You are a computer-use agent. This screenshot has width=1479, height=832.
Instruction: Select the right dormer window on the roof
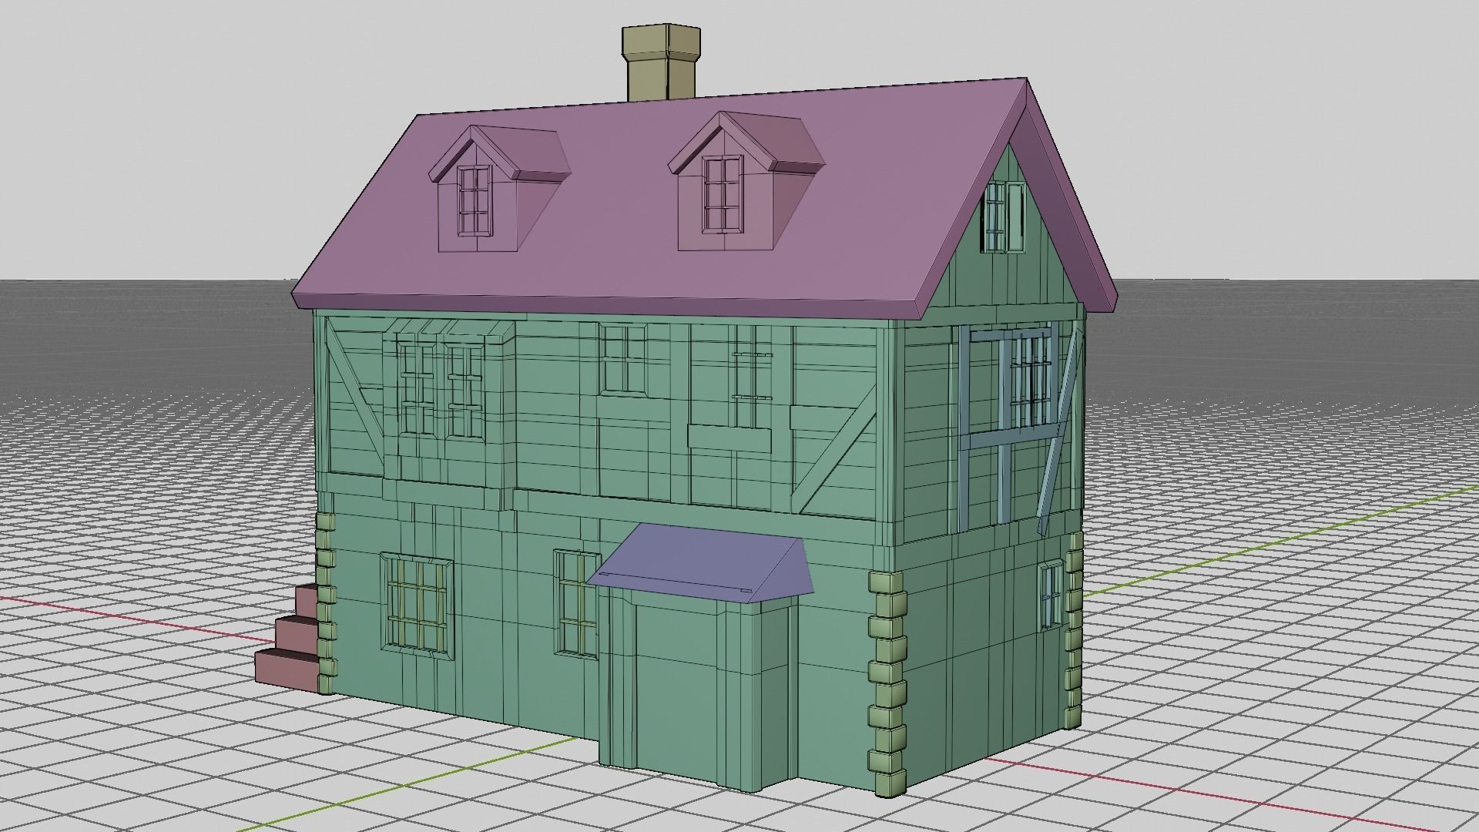pyautogui.click(x=723, y=193)
